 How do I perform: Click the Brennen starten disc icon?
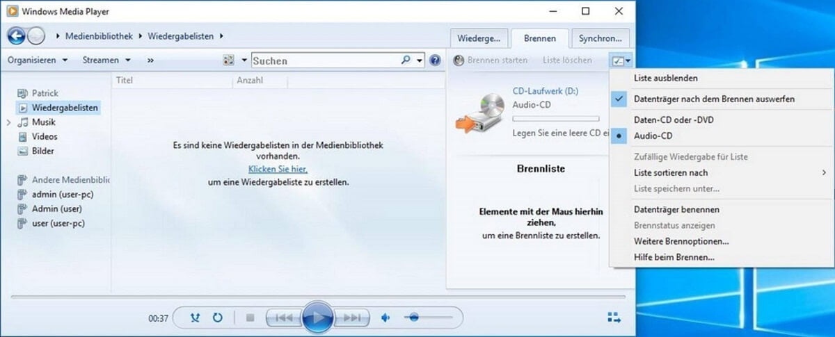[x=459, y=60]
